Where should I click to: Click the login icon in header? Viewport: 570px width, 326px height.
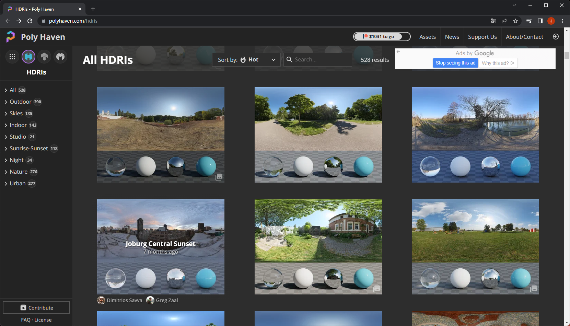556,37
